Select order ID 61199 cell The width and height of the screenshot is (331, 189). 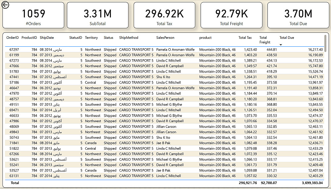[x=14, y=55]
